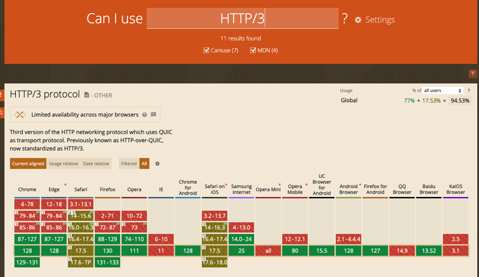Click the UC Browser for Android header
The image size is (479, 277).
[322, 184]
